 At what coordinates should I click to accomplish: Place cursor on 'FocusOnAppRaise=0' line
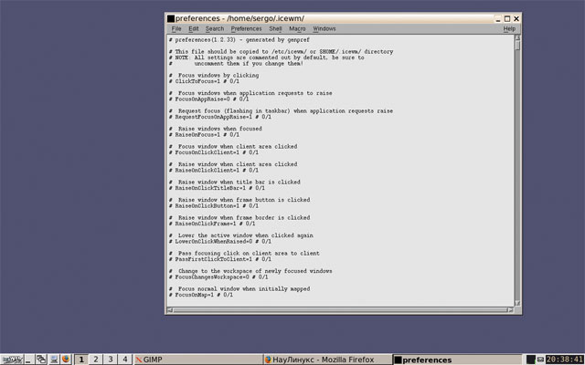[x=208, y=99]
